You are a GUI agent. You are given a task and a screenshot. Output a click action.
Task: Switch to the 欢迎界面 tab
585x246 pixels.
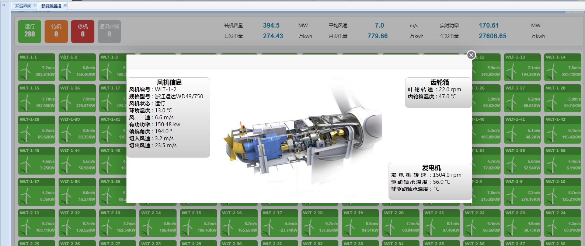click(23, 6)
